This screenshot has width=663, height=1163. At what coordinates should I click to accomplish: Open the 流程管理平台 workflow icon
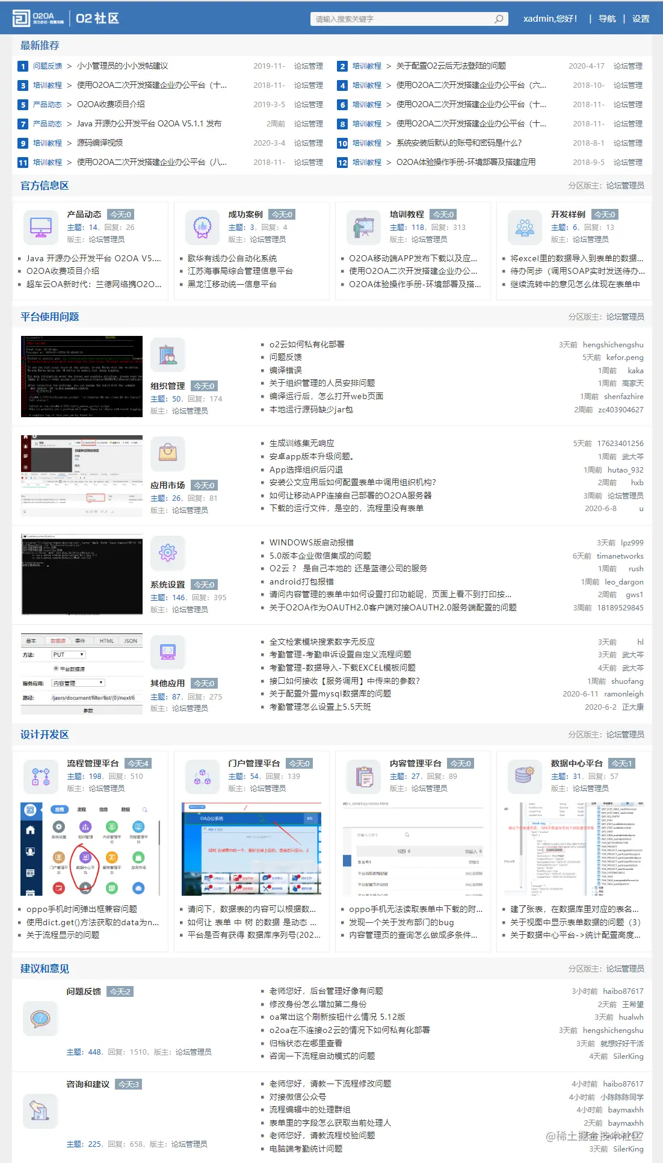pos(40,777)
